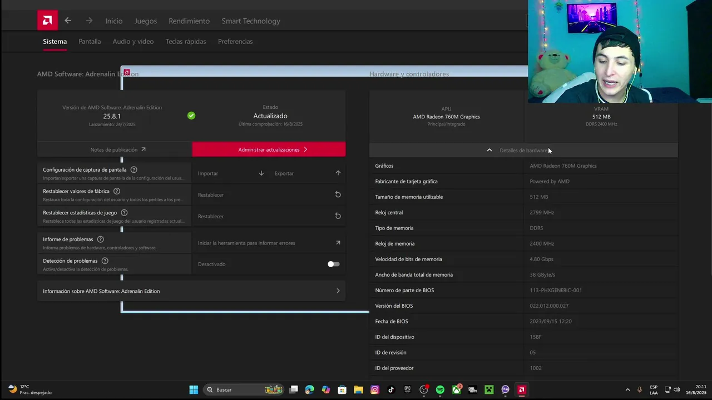The width and height of the screenshot is (712, 400).
Task: Select the Sistema tab
Action: [x=55, y=42]
